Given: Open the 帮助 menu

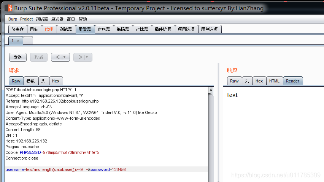Looking at the screenshot, I should tap(83, 19).
